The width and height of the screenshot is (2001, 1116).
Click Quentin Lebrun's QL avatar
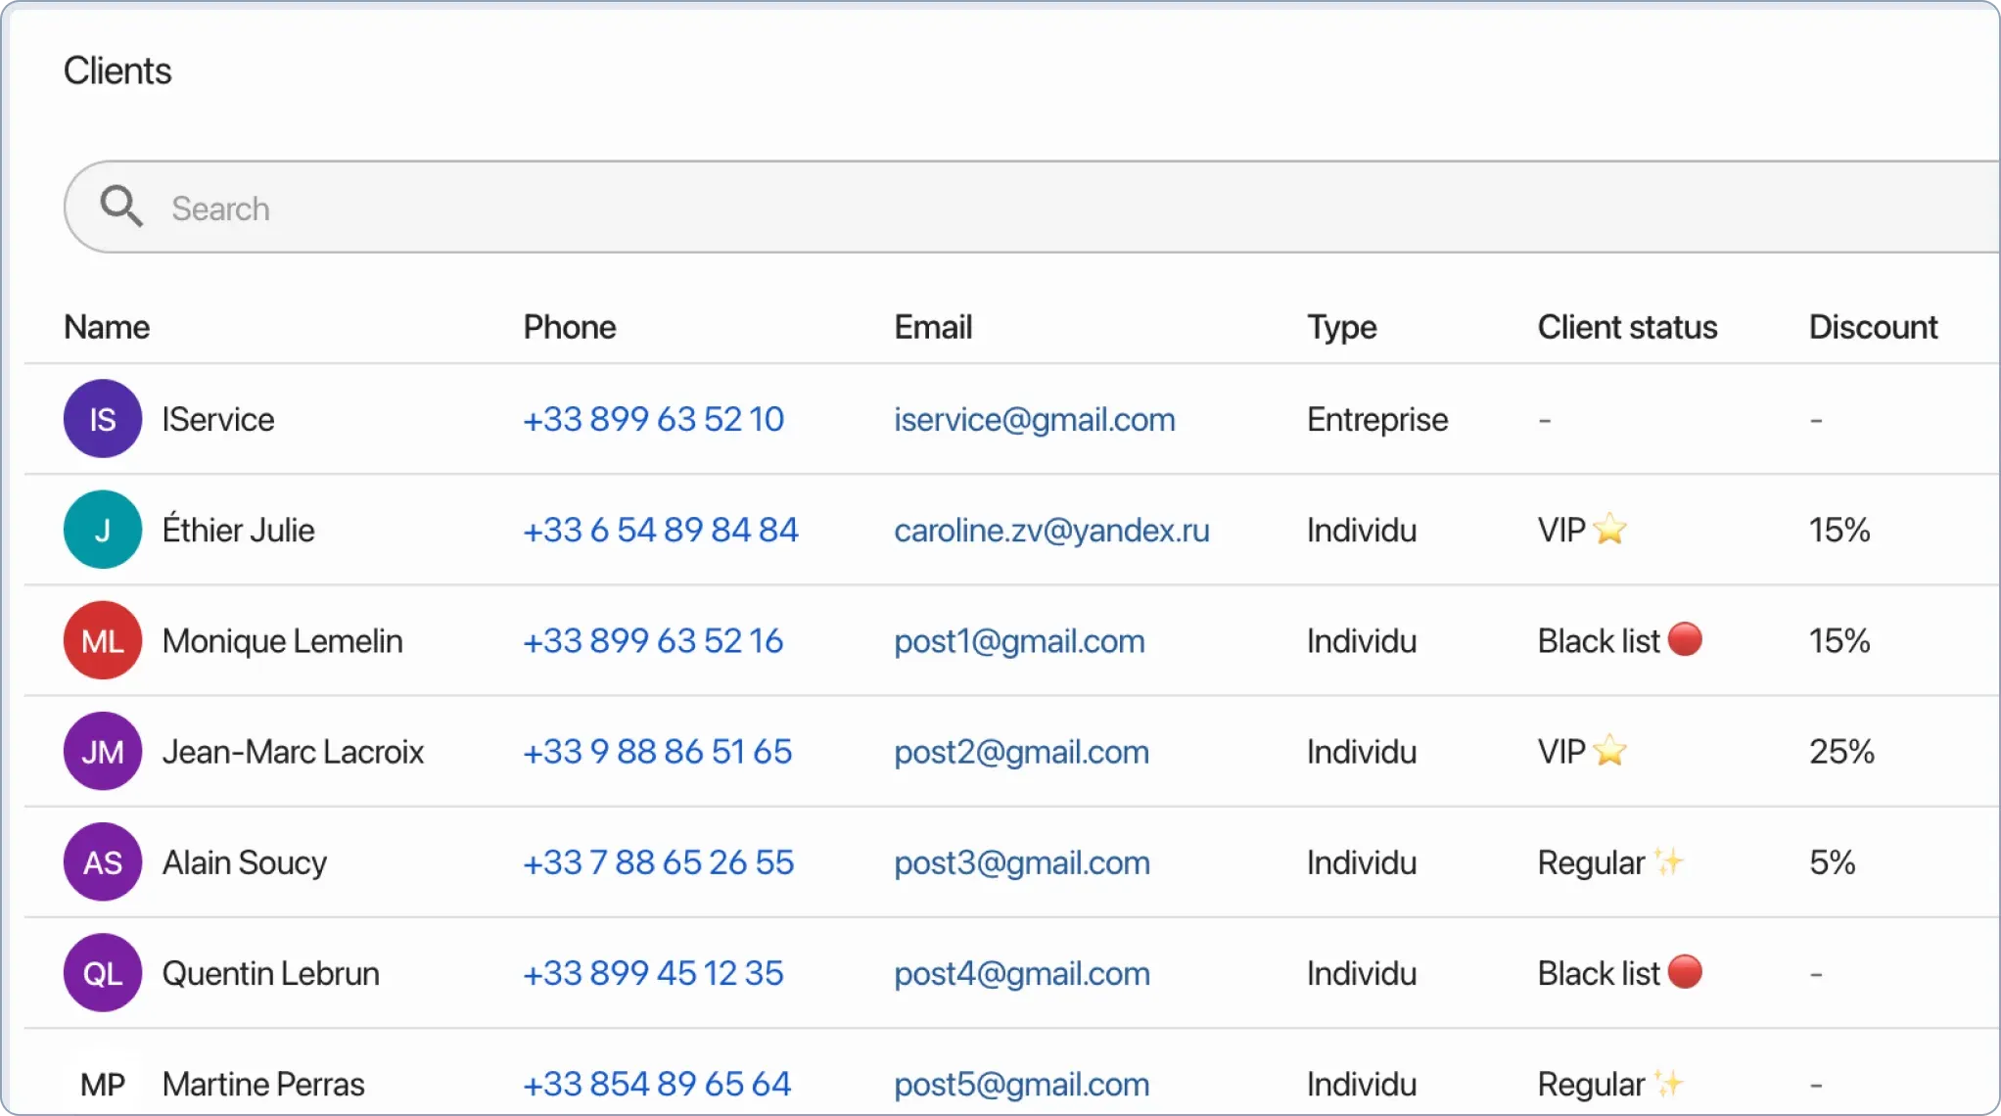102,972
